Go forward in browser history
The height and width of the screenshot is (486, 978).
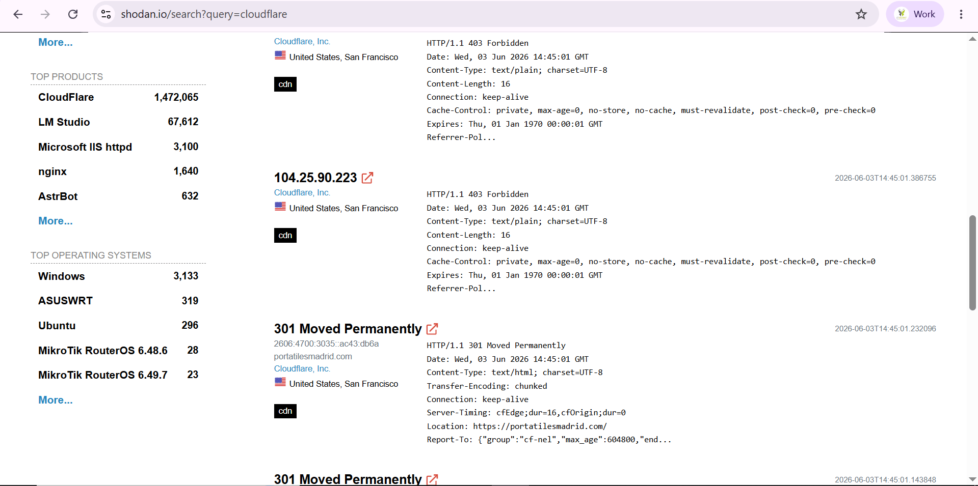tap(45, 14)
